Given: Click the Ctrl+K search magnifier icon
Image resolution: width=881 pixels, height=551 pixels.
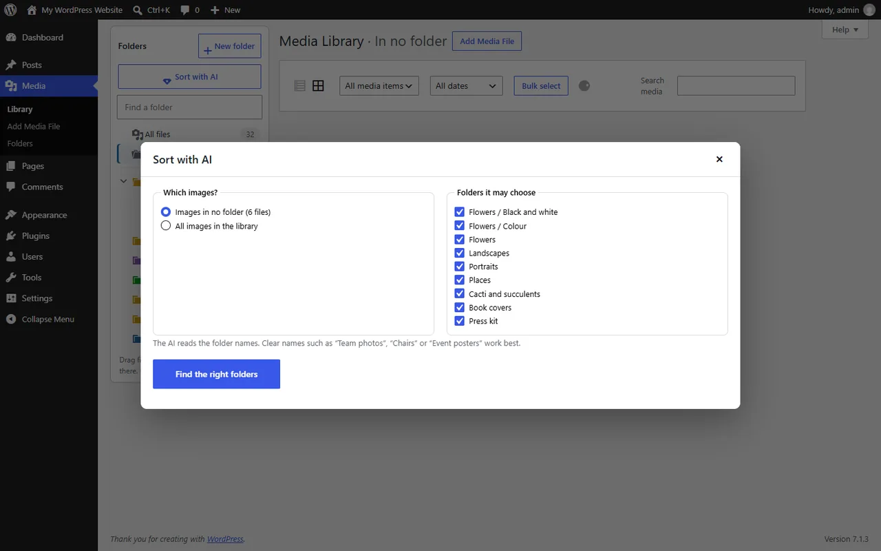Looking at the screenshot, I should [138, 10].
